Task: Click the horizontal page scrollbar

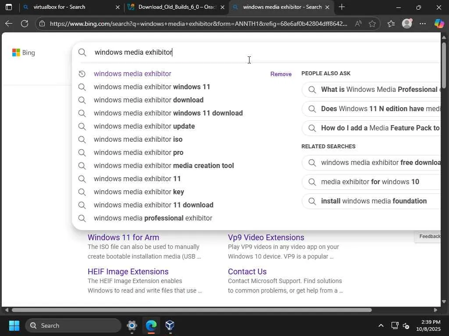Action: (x=192, y=310)
